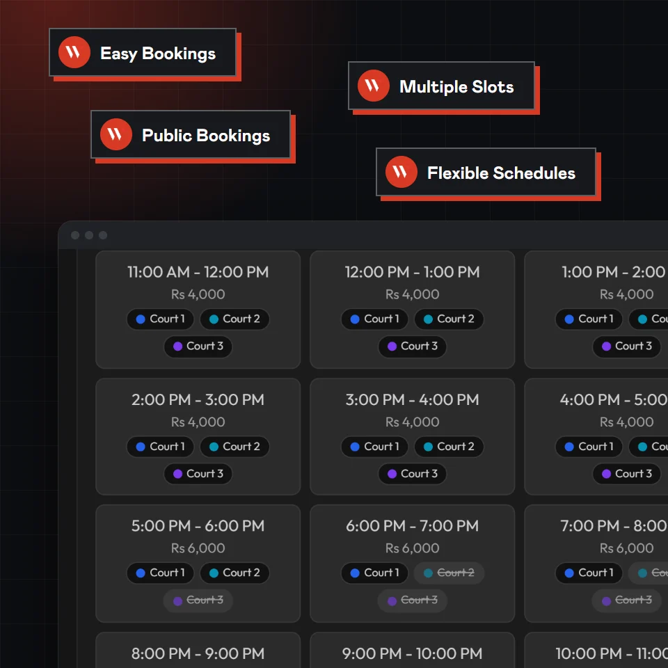The width and height of the screenshot is (668, 668).
Task: Click Rs 4,000 price in 3:00 PM - 4:00 PM slot
Action: (413, 422)
